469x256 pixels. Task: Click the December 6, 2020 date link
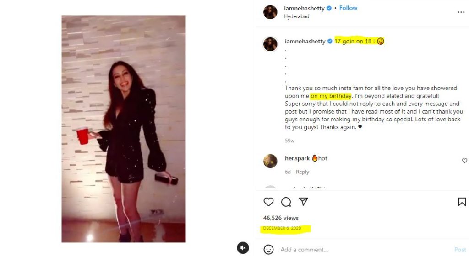282,228
